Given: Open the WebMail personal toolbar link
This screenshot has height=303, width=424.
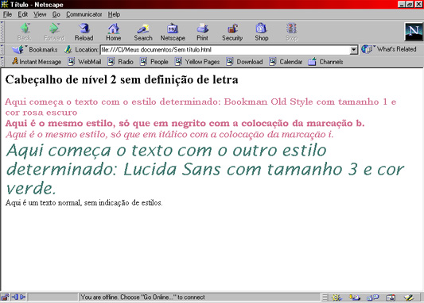Looking at the screenshot, I should 84,62.
